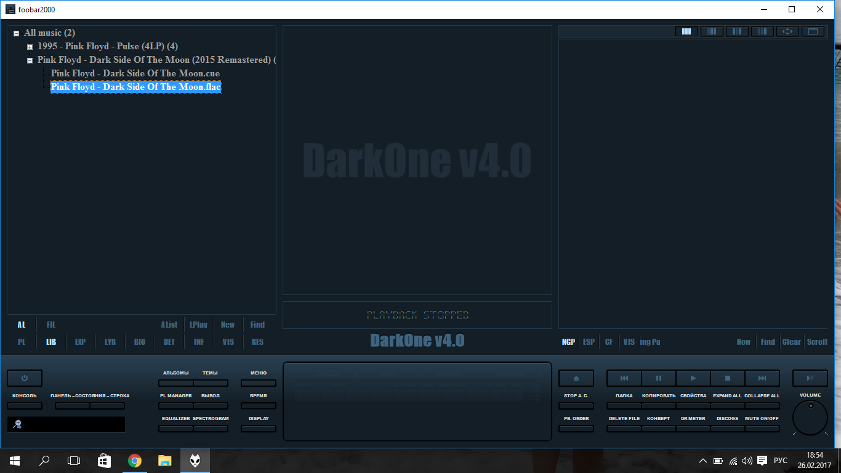
Task: Switch to the LYR tab
Action: [110, 342]
